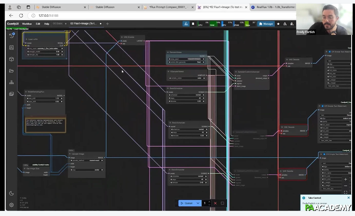
Task: Click the Queue button
Action: pyautogui.click(x=187, y=203)
